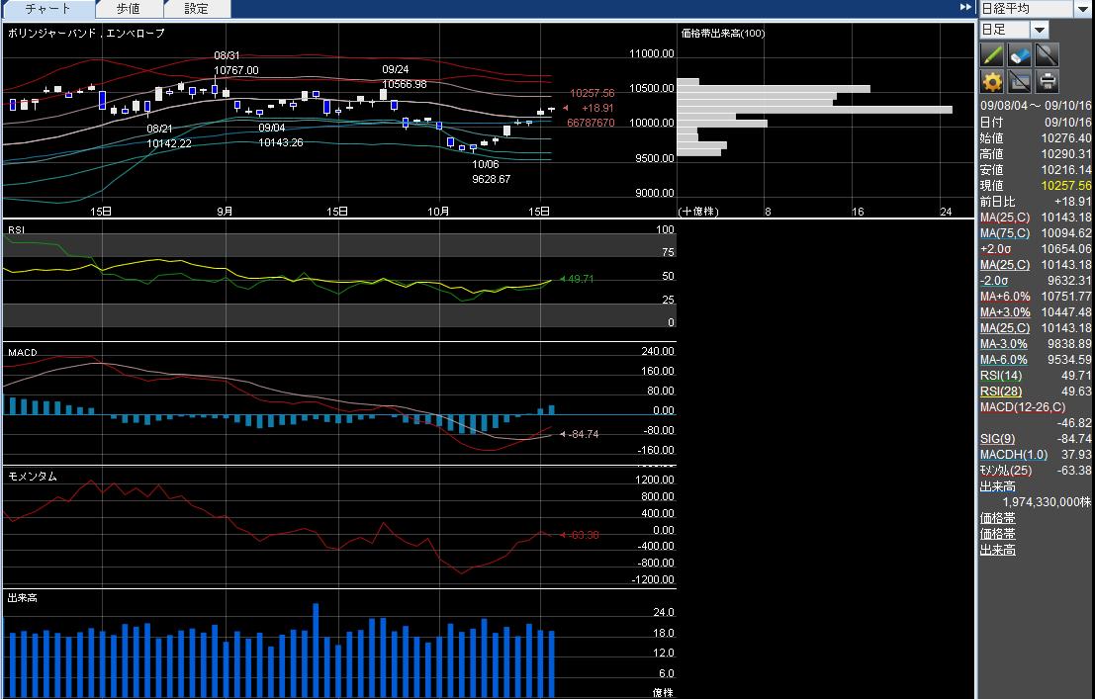The image size is (1095, 699).
Task: Open chart settings with the gear icon
Action: point(992,81)
